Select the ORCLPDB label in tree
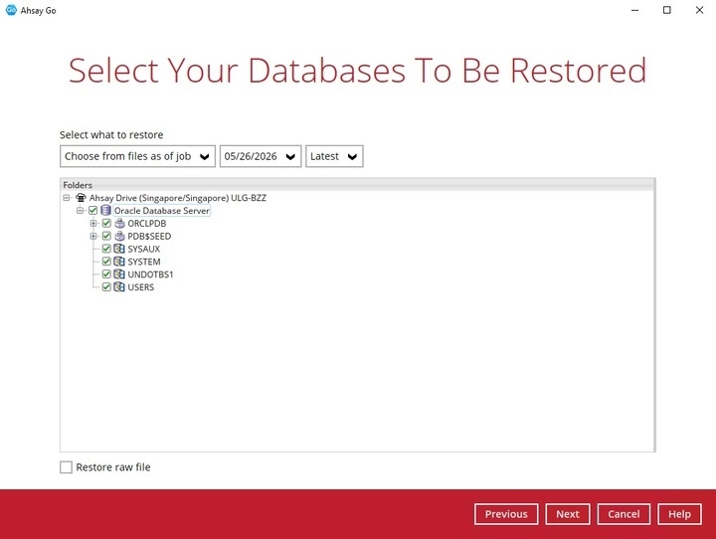Image resolution: width=716 pixels, height=539 pixels. [x=147, y=224]
